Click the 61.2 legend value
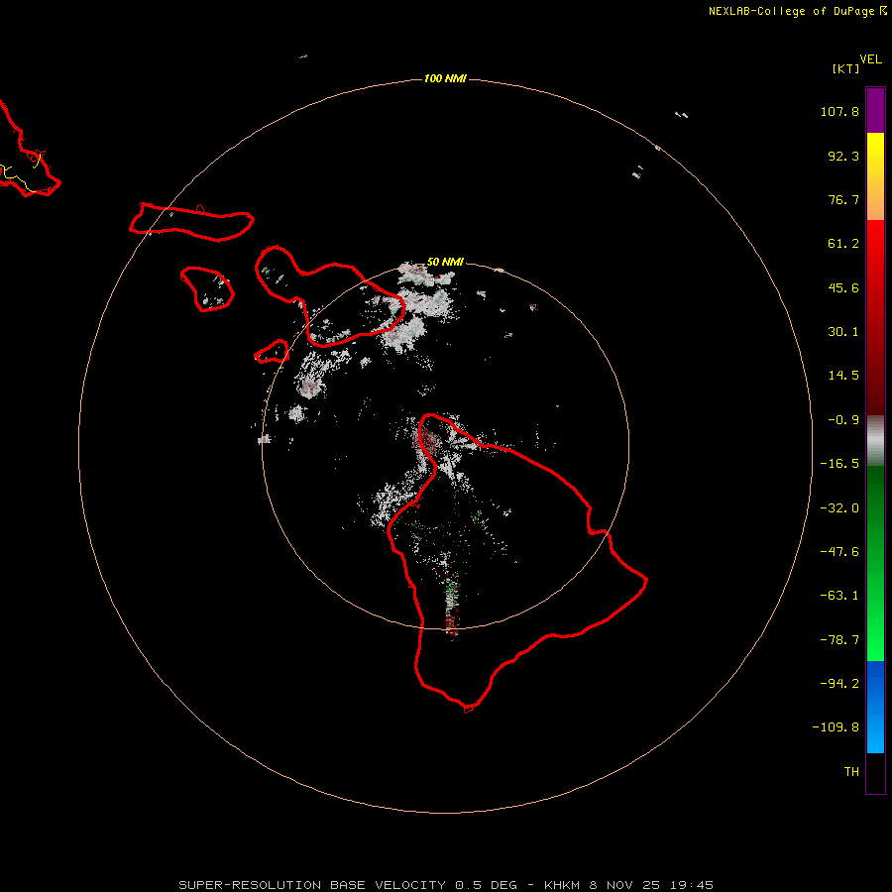The height and width of the screenshot is (892, 892). (x=843, y=244)
